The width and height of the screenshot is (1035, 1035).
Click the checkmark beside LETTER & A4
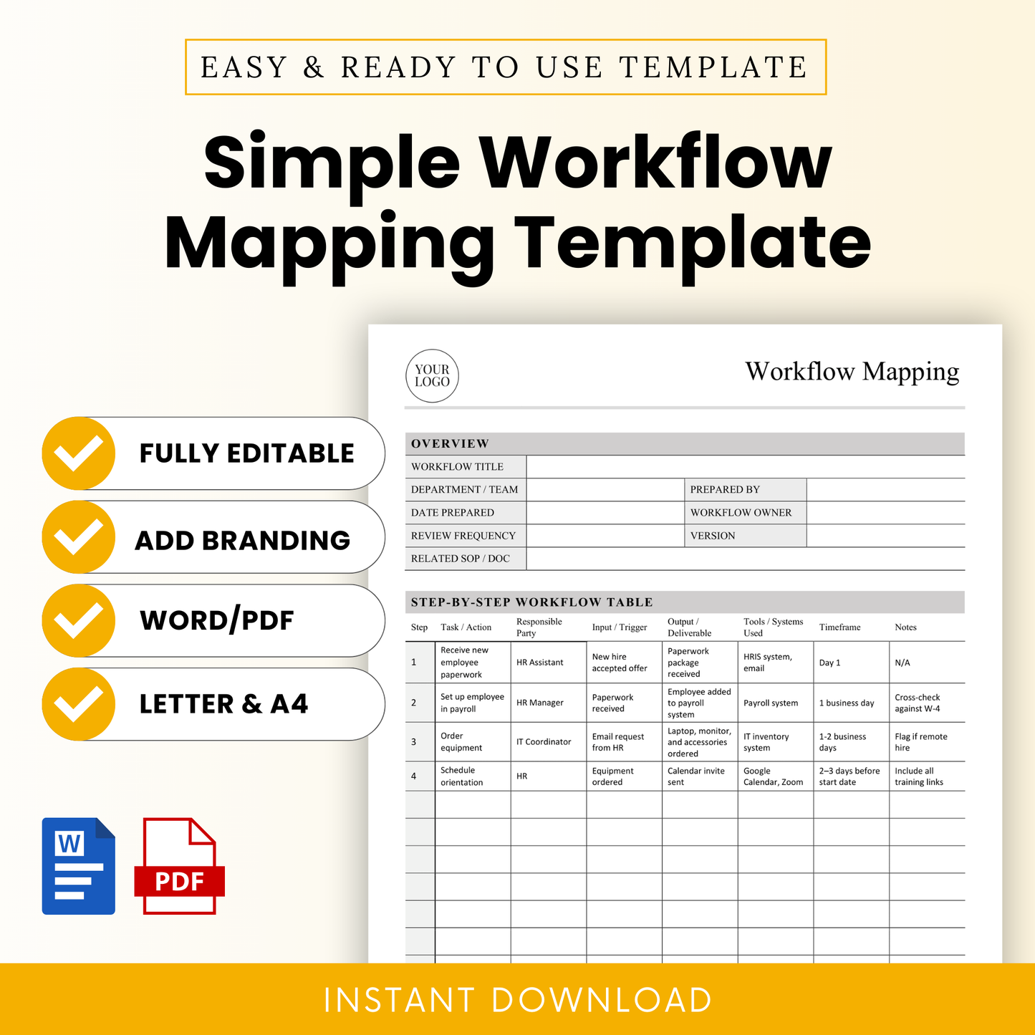(x=79, y=704)
